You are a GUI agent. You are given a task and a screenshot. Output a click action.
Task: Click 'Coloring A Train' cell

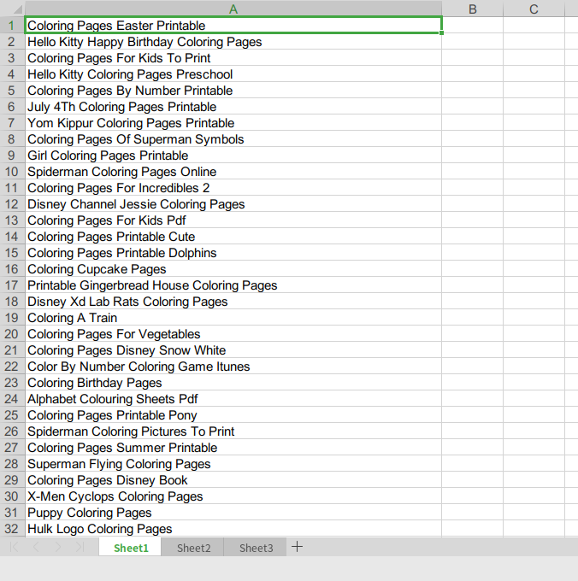click(x=233, y=318)
